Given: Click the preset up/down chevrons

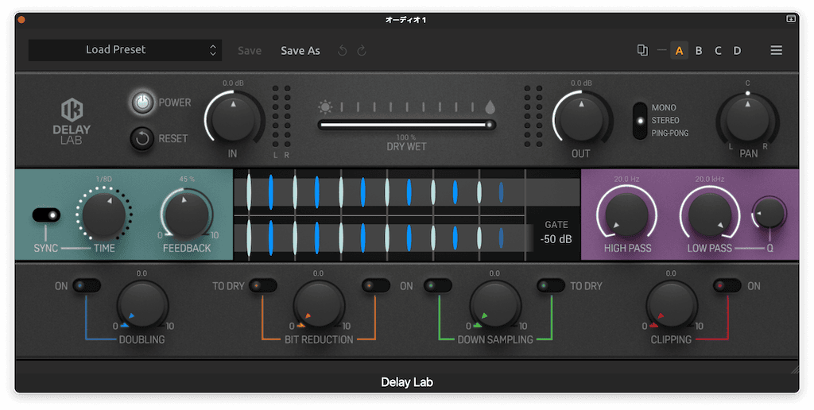Looking at the screenshot, I should click(x=213, y=50).
